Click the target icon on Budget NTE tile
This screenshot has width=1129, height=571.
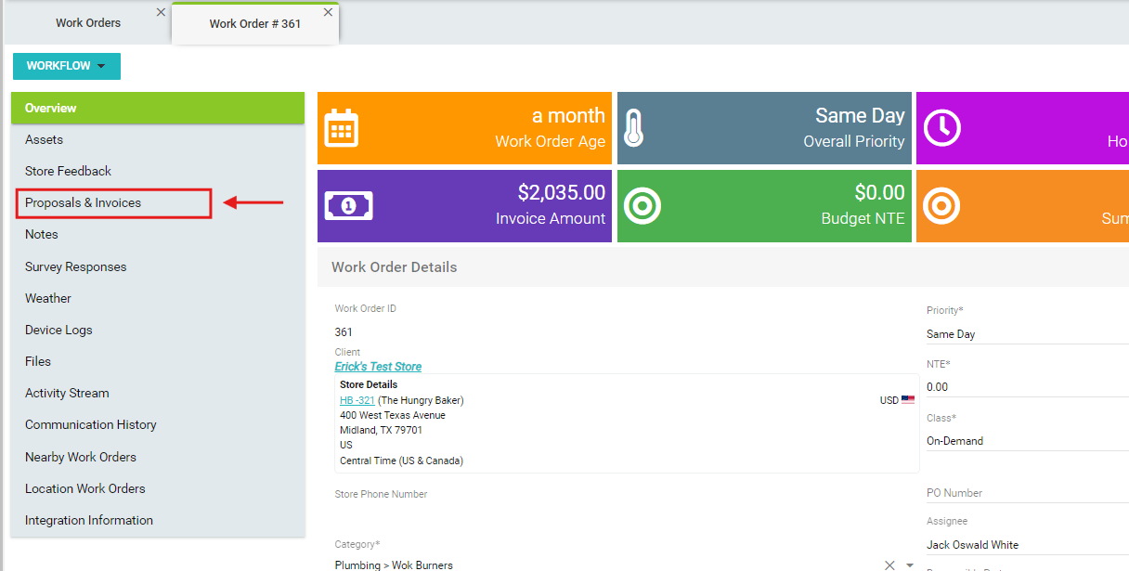tap(642, 205)
